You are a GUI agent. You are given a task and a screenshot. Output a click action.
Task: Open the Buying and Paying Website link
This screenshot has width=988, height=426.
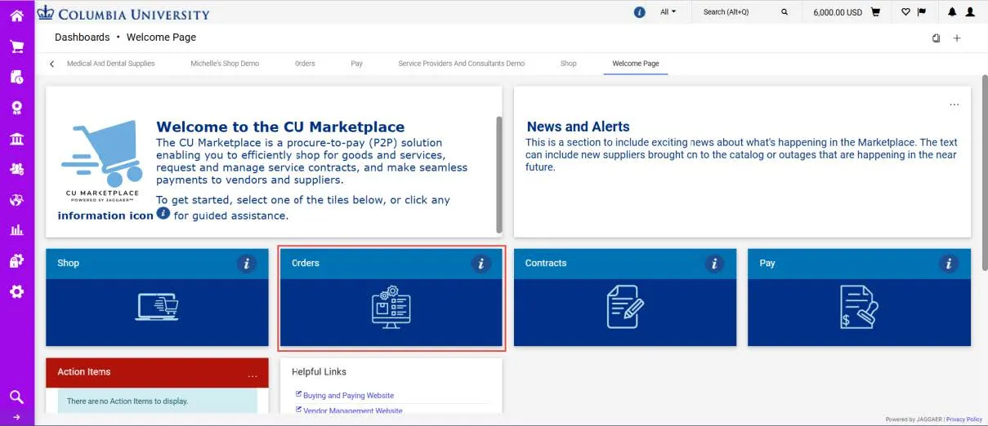coord(348,396)
